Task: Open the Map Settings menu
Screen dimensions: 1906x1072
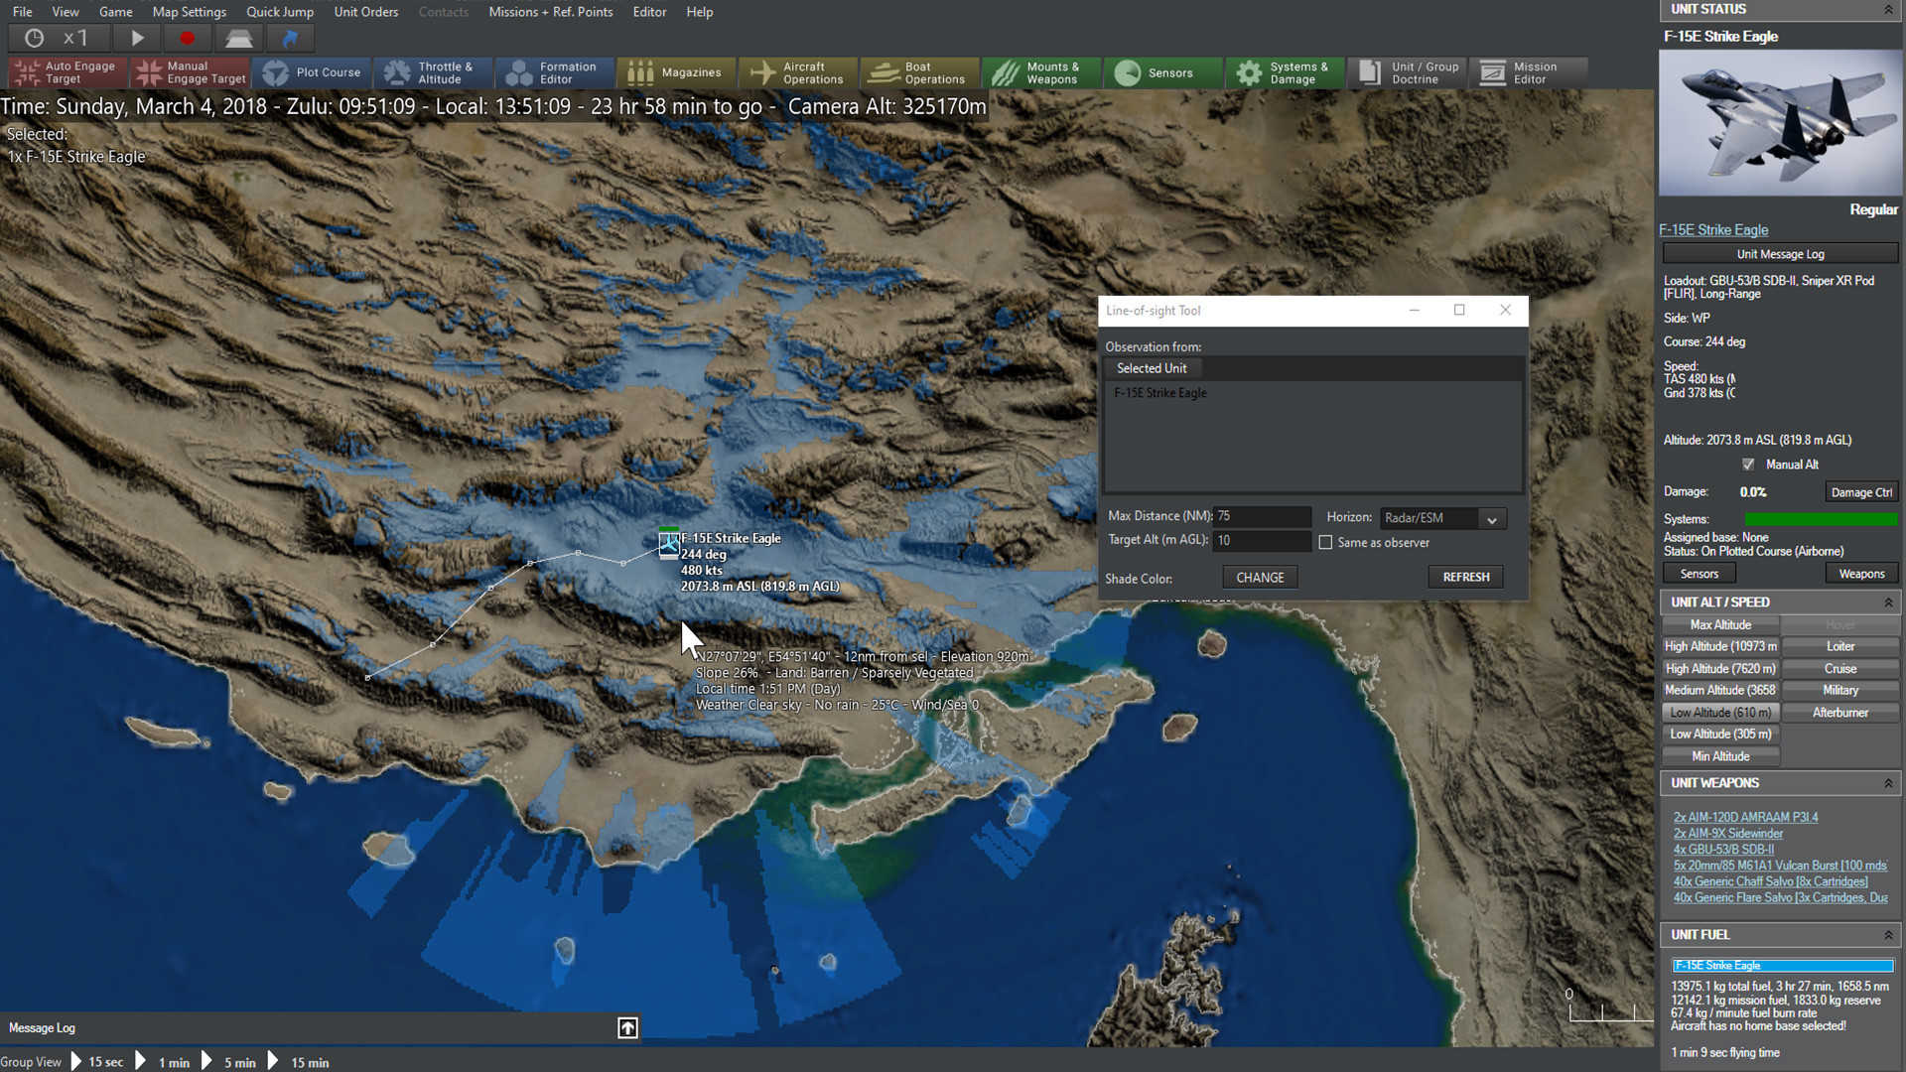Action: [x=190, y=12]
